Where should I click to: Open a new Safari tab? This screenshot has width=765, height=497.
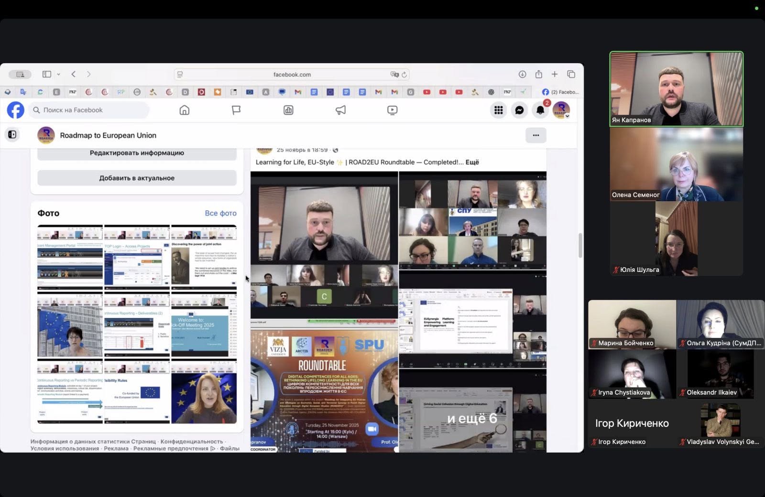555,74
